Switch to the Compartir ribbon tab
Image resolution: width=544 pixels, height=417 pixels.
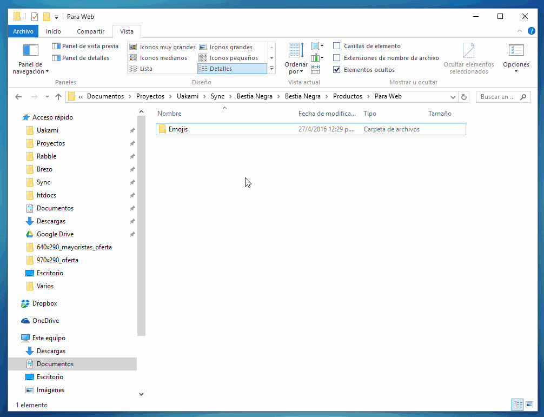(x=90, y=31)
